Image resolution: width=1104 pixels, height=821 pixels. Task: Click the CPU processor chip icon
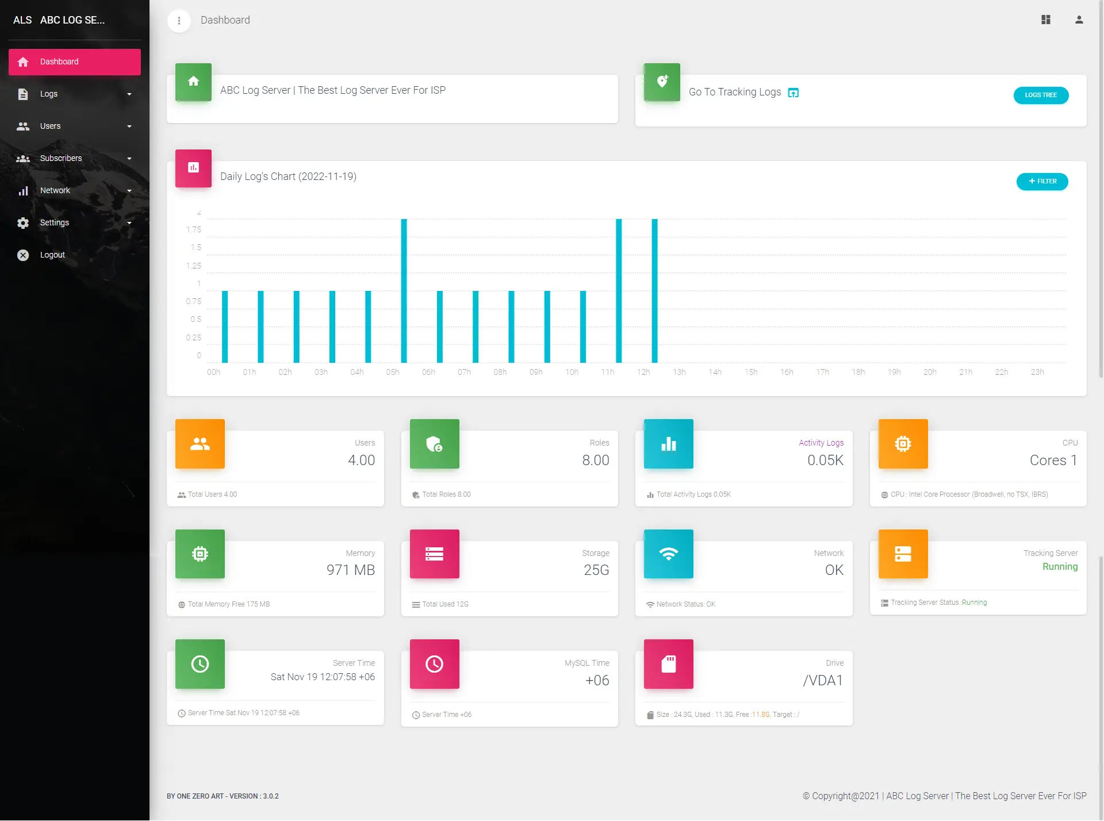[903, 444]
